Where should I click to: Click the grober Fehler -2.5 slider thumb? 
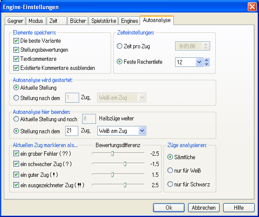(x=112, y=154)
